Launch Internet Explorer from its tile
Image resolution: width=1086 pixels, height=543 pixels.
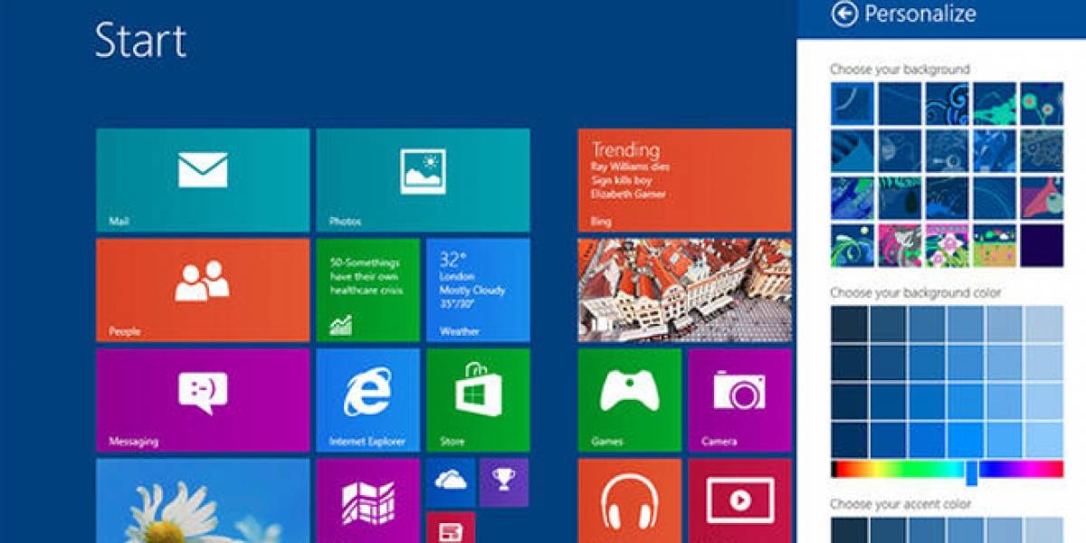[367, 401]
